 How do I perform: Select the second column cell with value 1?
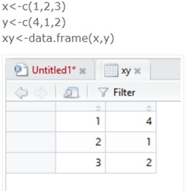[x=131, y=142]
